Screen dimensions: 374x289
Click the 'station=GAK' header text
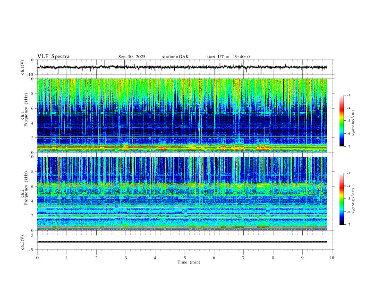(175, 57)
